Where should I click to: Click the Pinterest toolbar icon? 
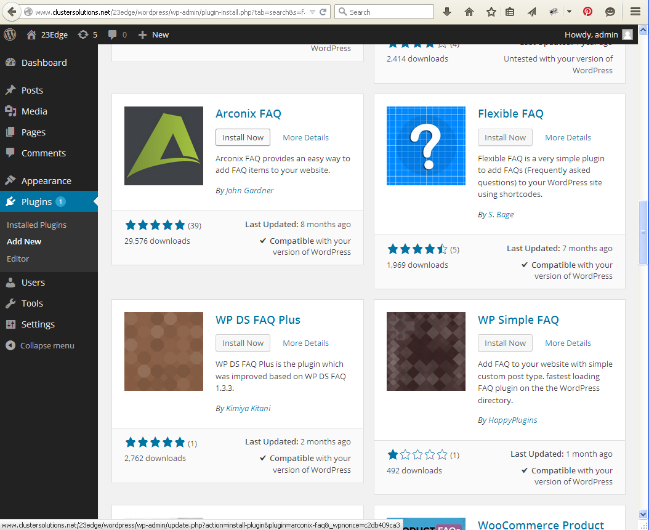[588, 12]
